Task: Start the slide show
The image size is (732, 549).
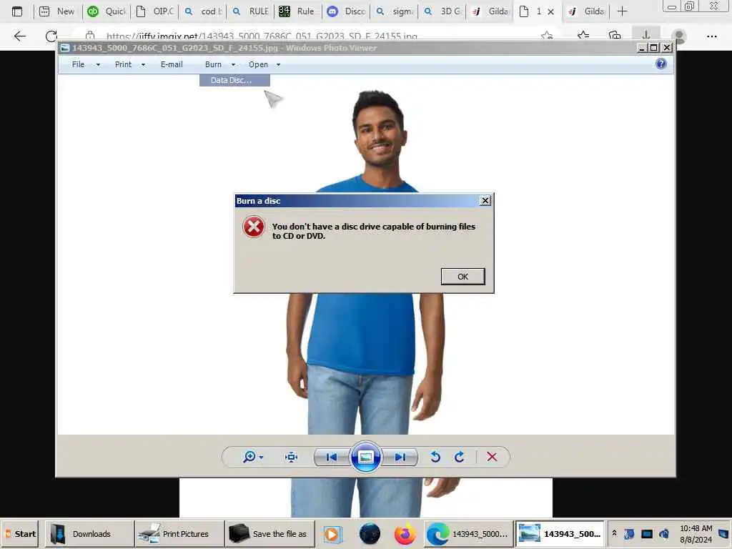Action: 365,457
